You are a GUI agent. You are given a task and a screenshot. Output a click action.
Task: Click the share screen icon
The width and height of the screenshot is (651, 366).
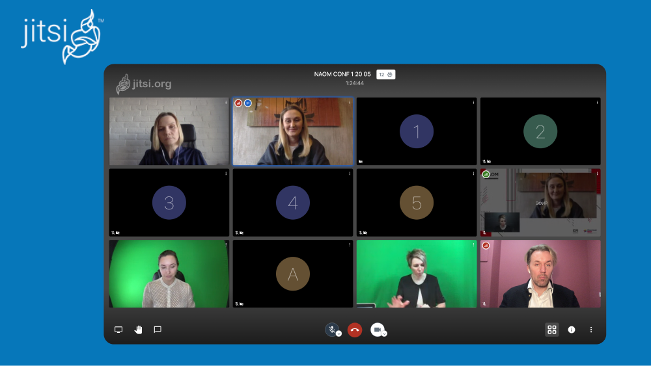click(x=118, y=330)
